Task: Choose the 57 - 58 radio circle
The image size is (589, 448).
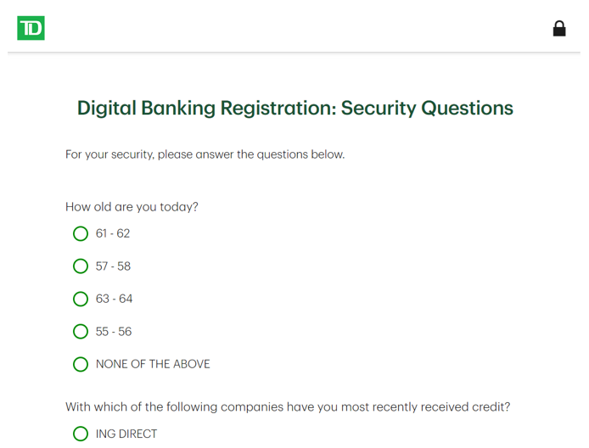Action: (81, 266)
